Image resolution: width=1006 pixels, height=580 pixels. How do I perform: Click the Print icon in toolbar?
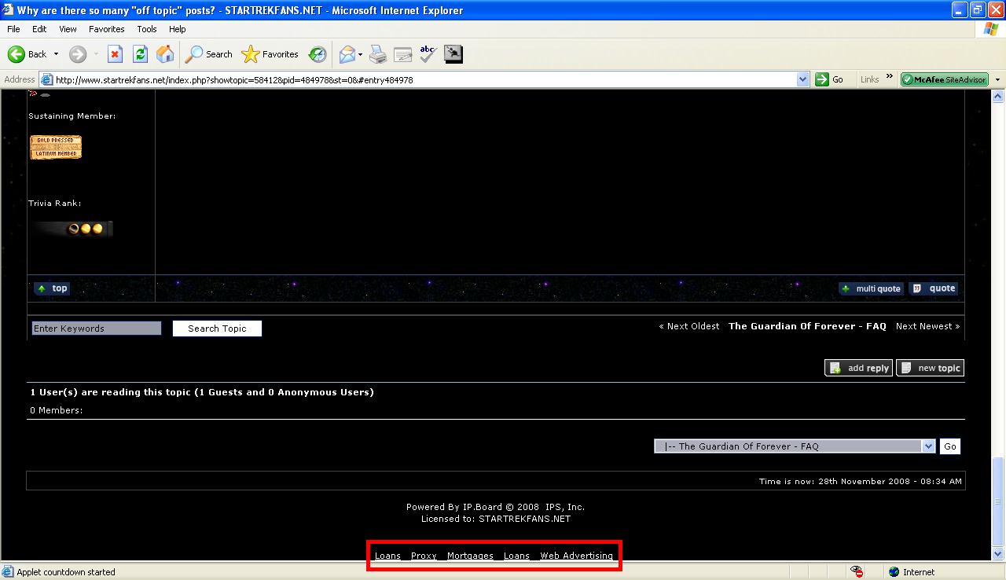378,54
